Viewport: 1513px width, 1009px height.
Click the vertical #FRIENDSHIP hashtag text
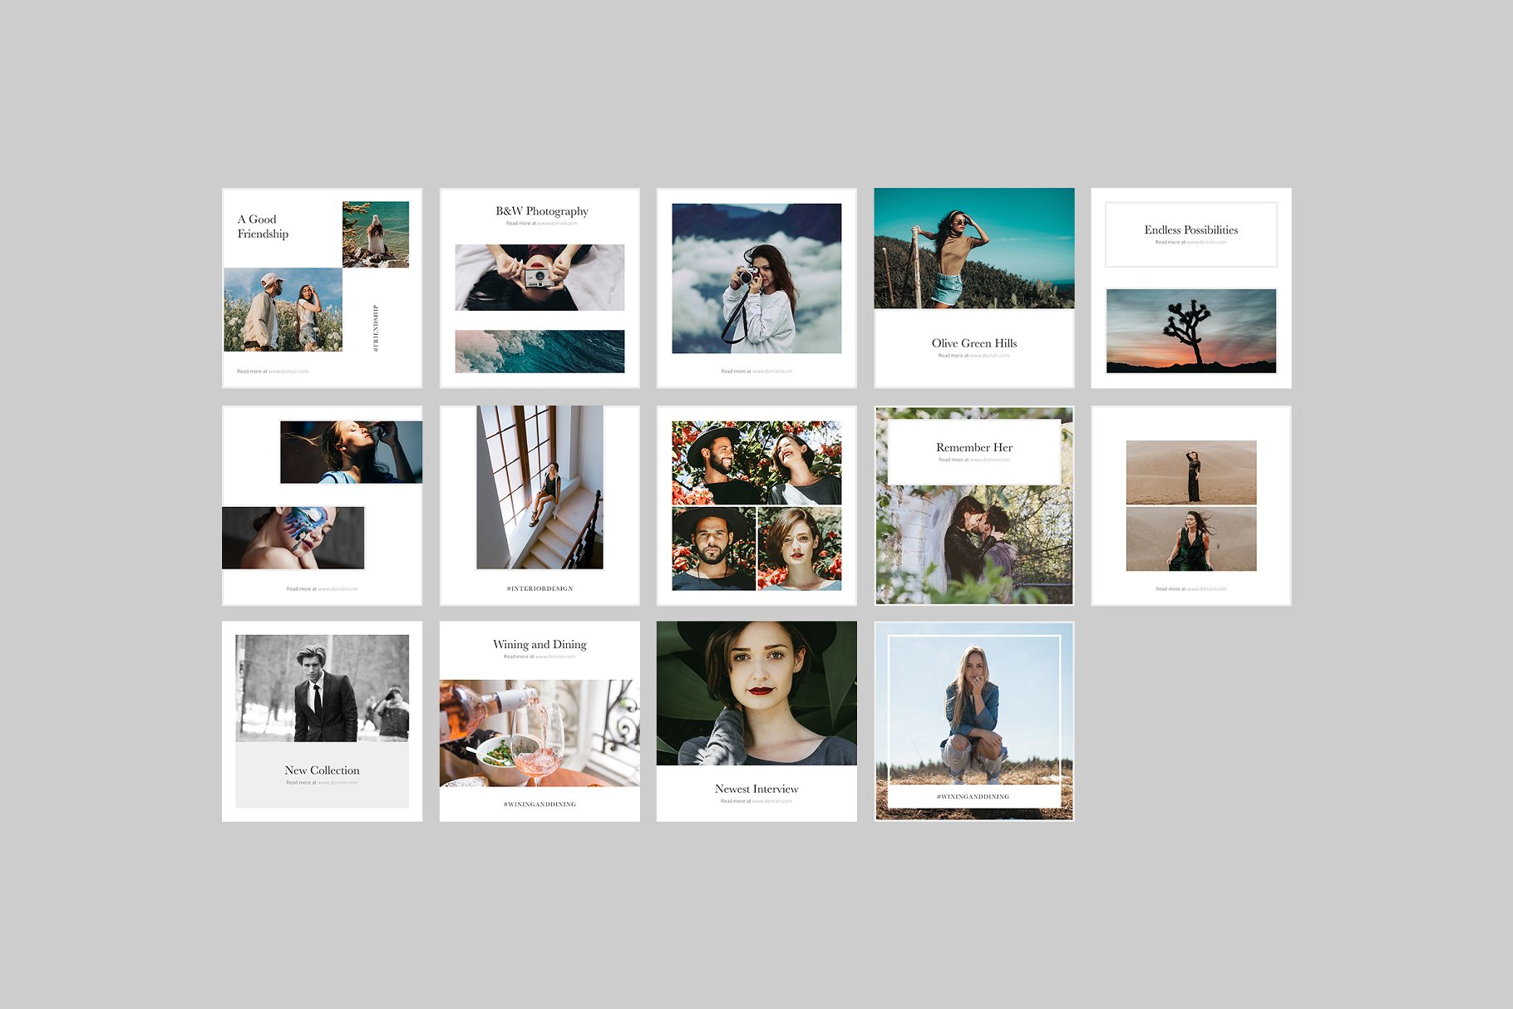pos(376,328)
